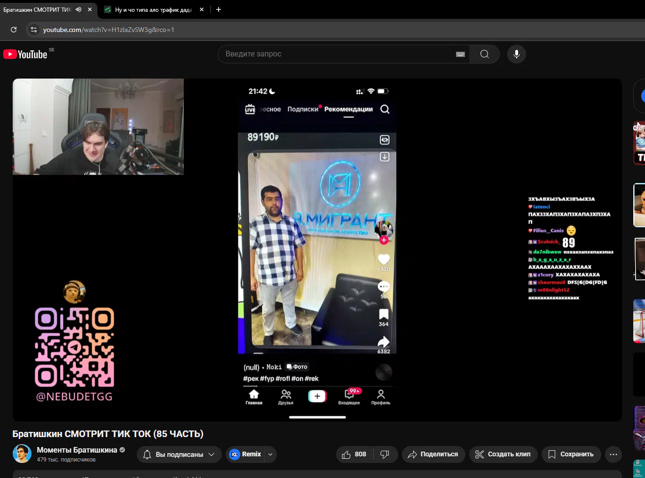
Task: Click chat username 'Scolnick_'
Action: 548,241
